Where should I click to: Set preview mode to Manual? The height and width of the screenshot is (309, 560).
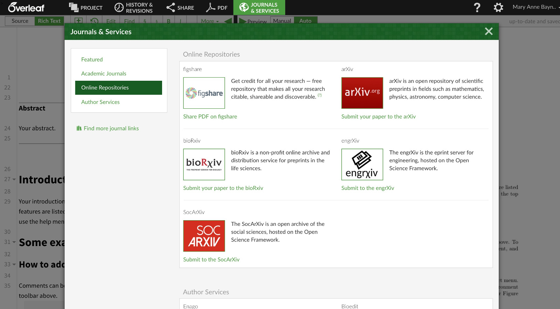point(282,21)
